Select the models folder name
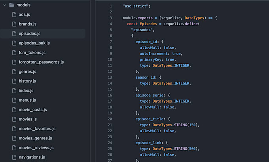 23,5
